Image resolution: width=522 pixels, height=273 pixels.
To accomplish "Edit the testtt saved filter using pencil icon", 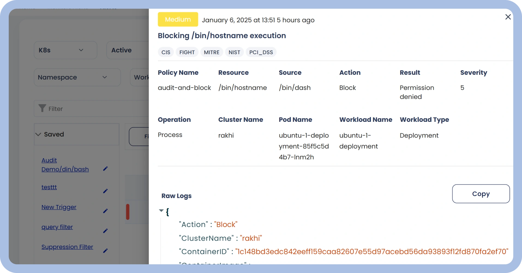I will click(106, 191).
